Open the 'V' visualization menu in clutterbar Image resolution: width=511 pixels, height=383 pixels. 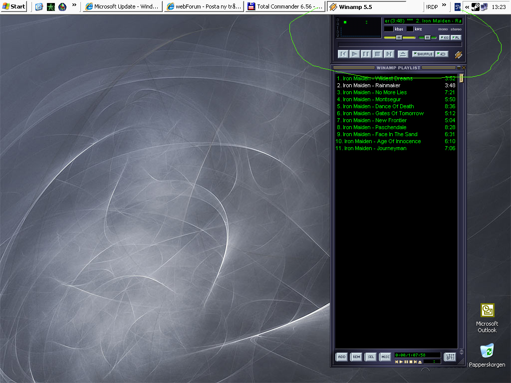[338, 35]
